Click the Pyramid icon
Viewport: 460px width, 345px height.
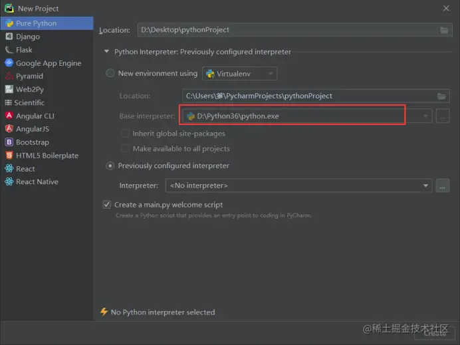tap(9, 76)
